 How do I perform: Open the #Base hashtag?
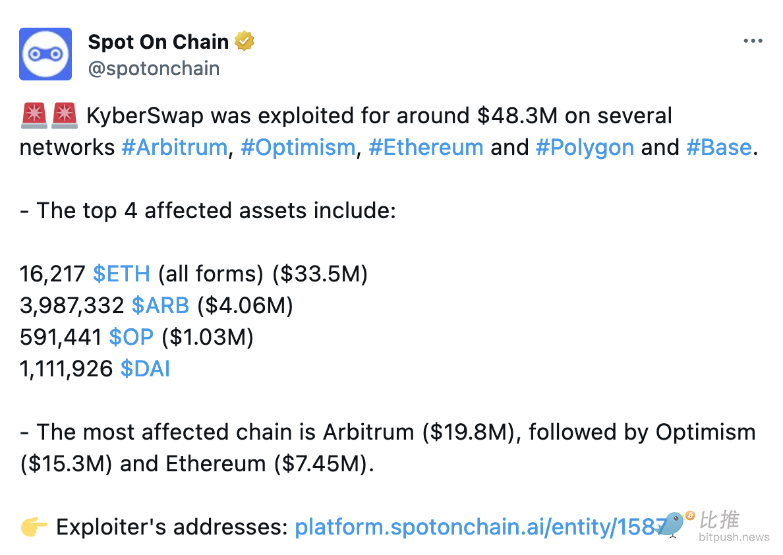(718, 148)
